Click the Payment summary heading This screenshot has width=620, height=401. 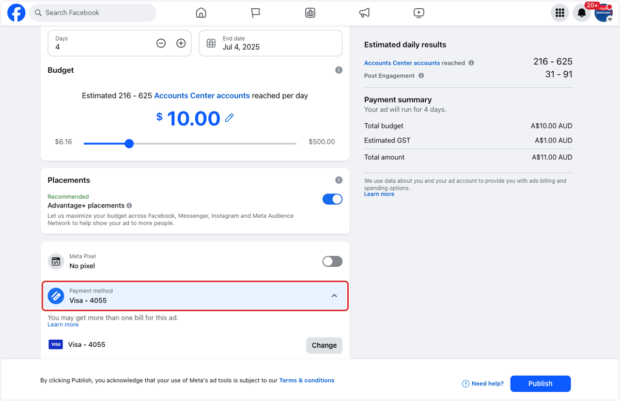click(398, 100)
